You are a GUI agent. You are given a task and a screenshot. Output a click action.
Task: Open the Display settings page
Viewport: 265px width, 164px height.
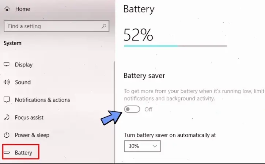(24, 65)
